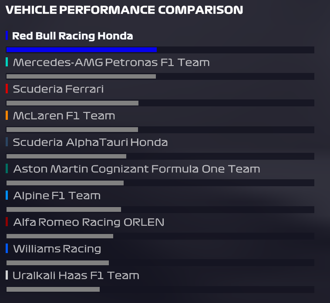The width and height of the screenshot is (330, 303).
Task: Select the Red Bull Racing Honda team
Action: [72, 36]
